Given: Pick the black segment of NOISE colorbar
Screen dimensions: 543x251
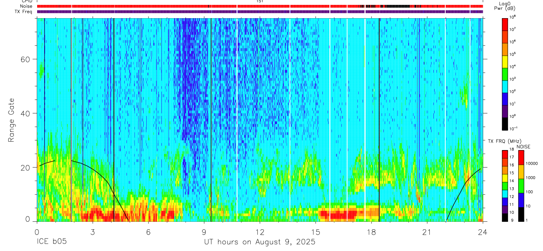Looking at the screenshot, I should point(521,214).
